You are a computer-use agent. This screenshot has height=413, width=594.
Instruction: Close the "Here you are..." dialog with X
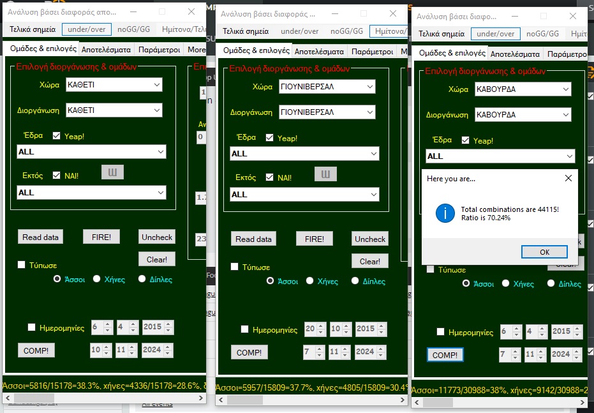[x=568, y=178]
